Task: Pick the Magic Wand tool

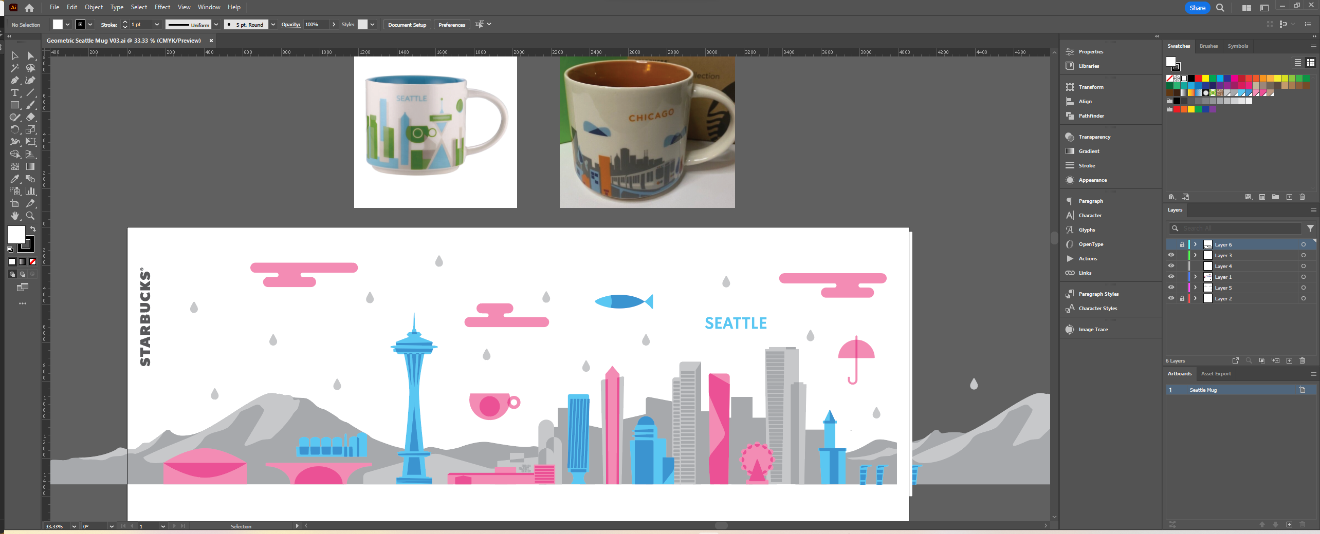Action: point(14,68)
